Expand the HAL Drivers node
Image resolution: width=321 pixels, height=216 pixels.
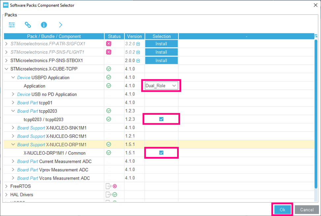point(6,195)
